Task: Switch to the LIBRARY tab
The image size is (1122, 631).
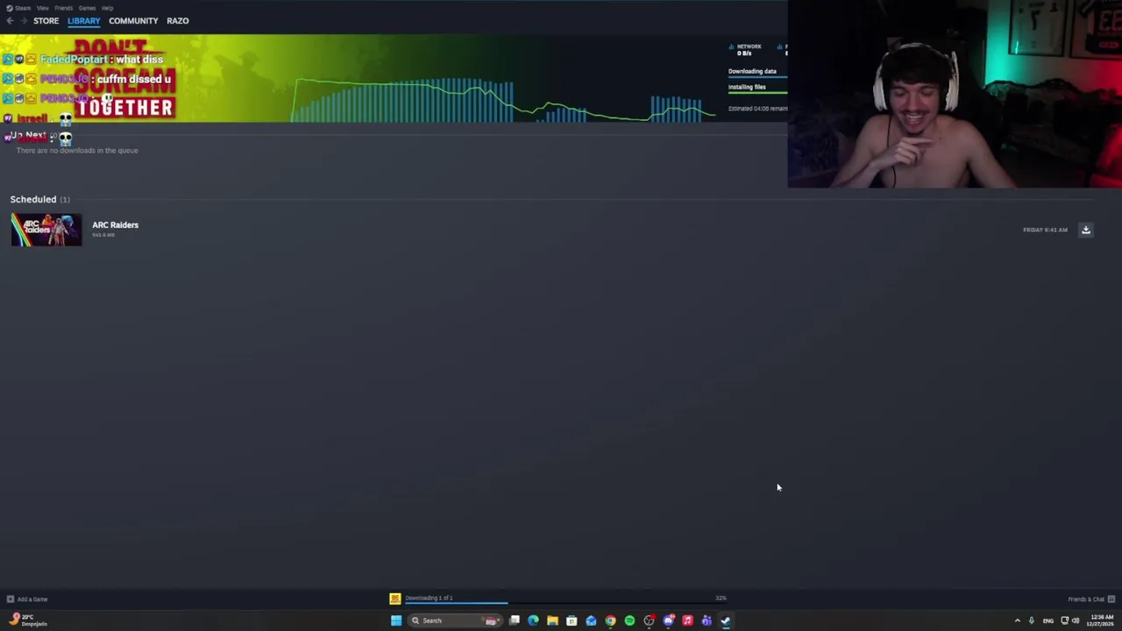Action: point(83,20)
